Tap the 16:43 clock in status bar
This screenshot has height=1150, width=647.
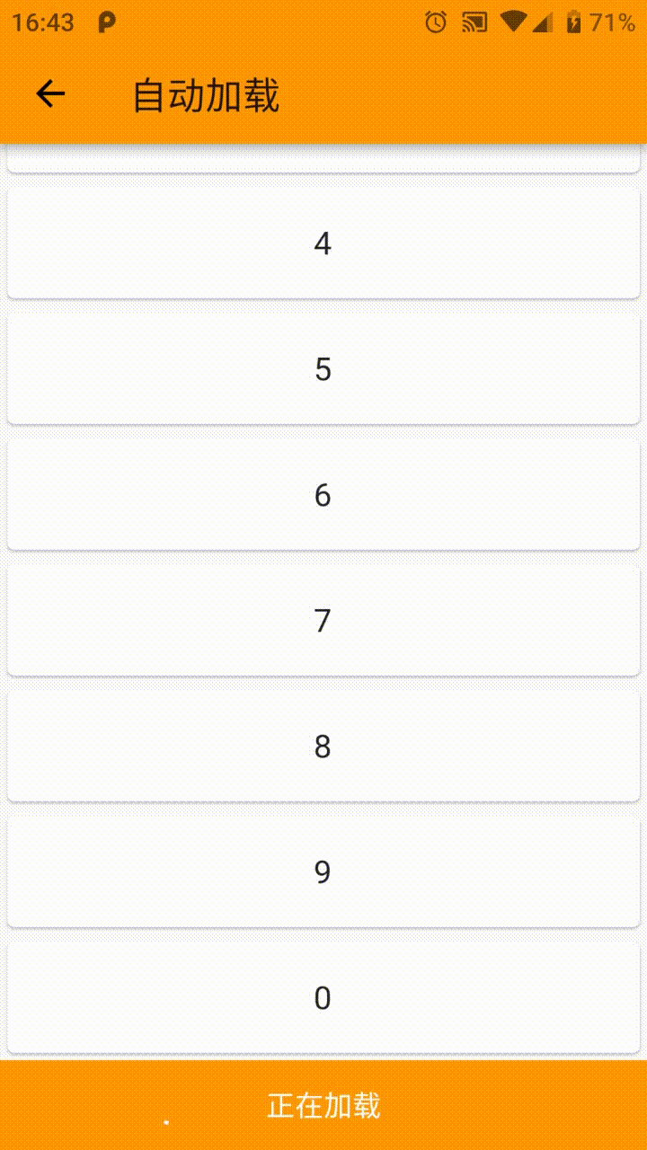[x=43, y=22]
